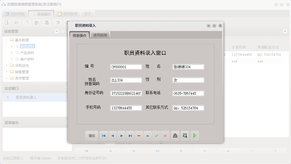
Task: Switch to the 使用指南 tab in the dialog
Action: (100, 35)
